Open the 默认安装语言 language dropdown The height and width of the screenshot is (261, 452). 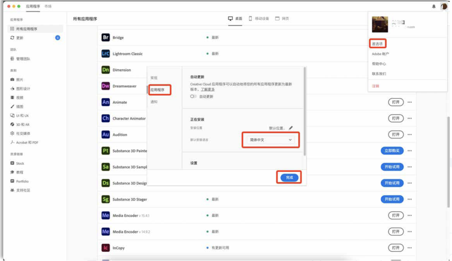point(270,140)
